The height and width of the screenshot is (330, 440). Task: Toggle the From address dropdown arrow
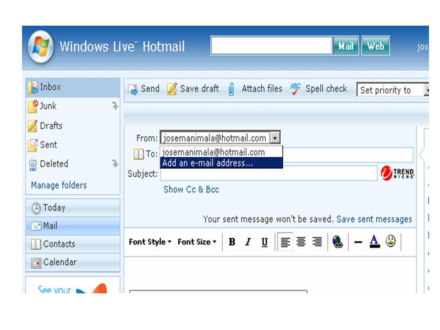coord(275,138)
